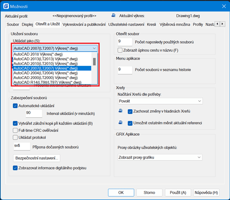This screenshot has width=230, height=200.
Task: Select the Otevřít a Uložit tab
Action: tap(48, 24)
